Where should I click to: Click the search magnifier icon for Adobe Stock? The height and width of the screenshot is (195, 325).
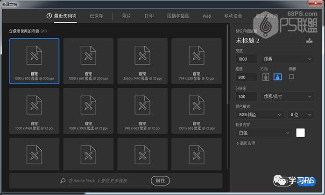[x=63, y=181]
